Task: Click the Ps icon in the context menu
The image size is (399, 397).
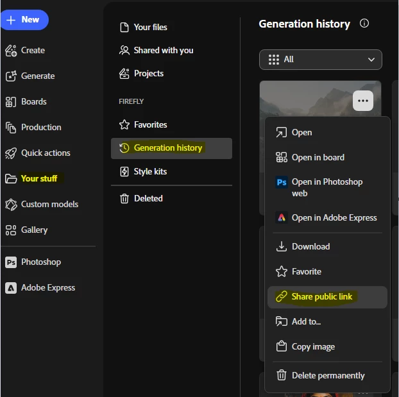Action: point(282,182)
